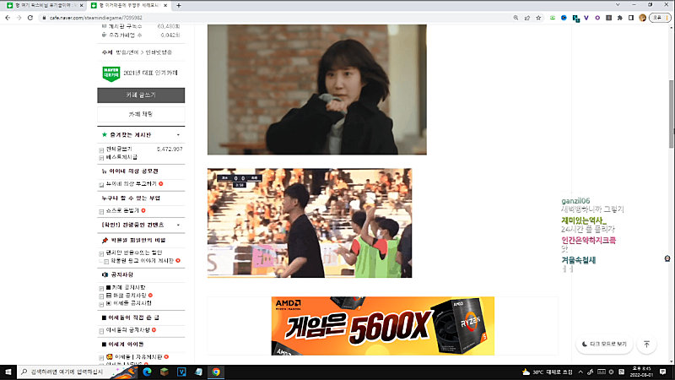The image size is (675, 380).
Task: Open the purple V extension
Action: (x=586, y=18)
